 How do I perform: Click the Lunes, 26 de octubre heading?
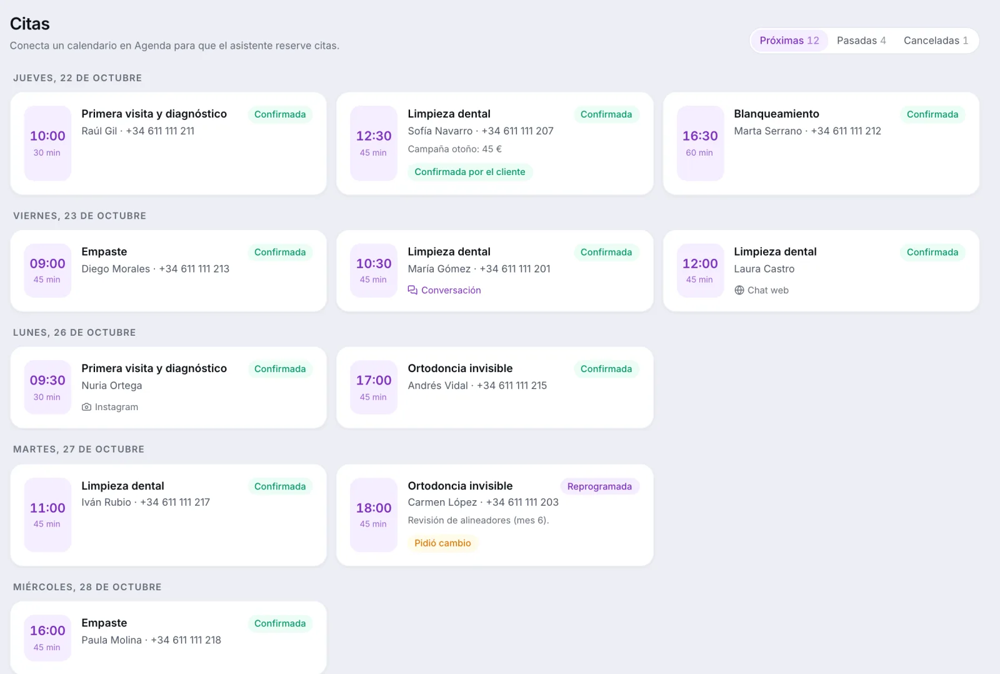[x=74, y=333]
